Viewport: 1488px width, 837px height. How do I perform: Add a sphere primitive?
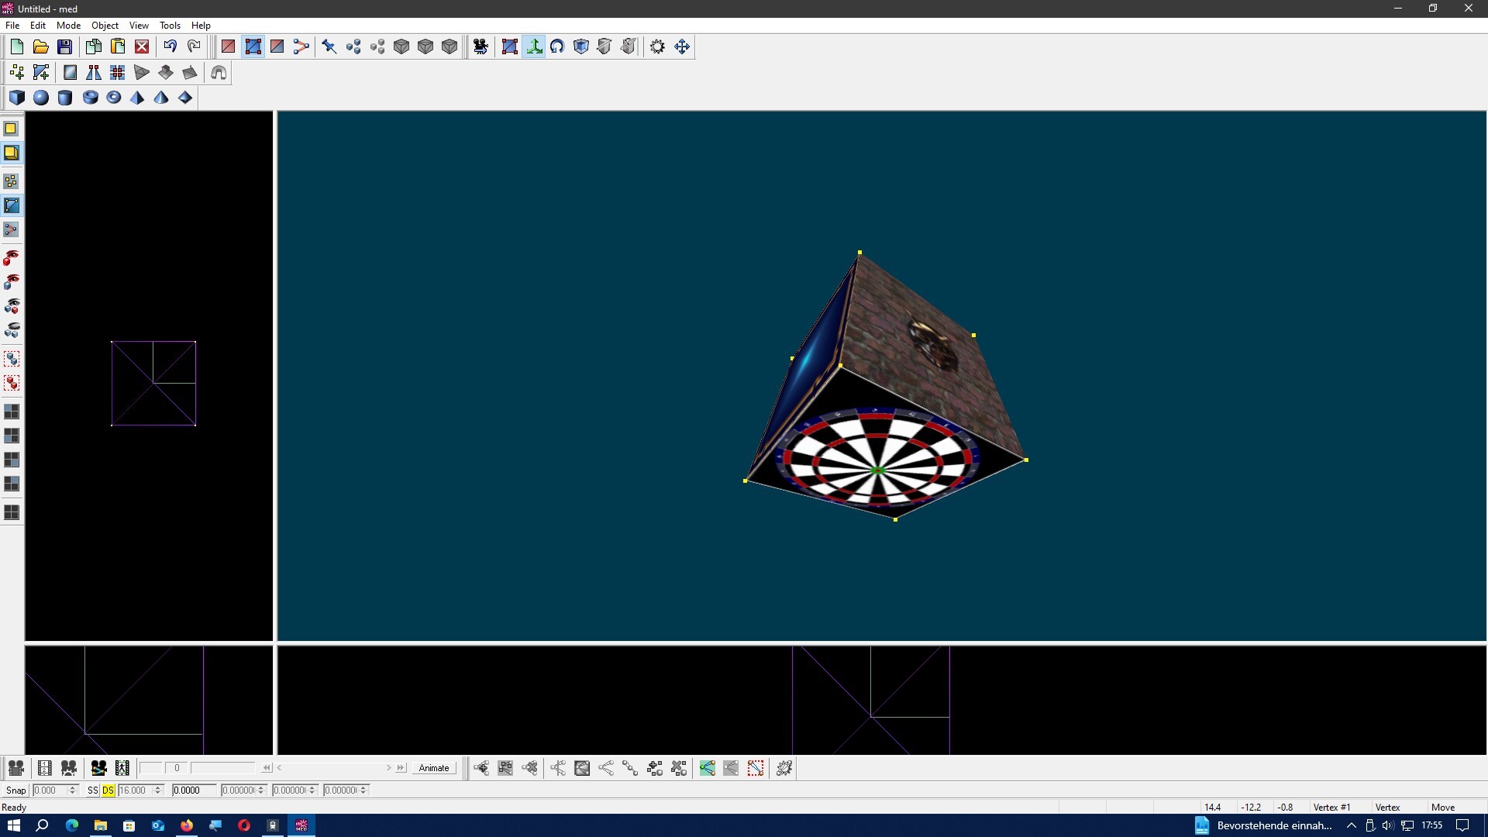41,98
